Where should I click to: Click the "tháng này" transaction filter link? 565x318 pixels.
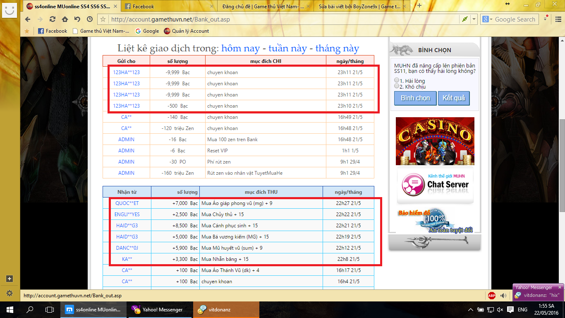(x=337, y=48)
